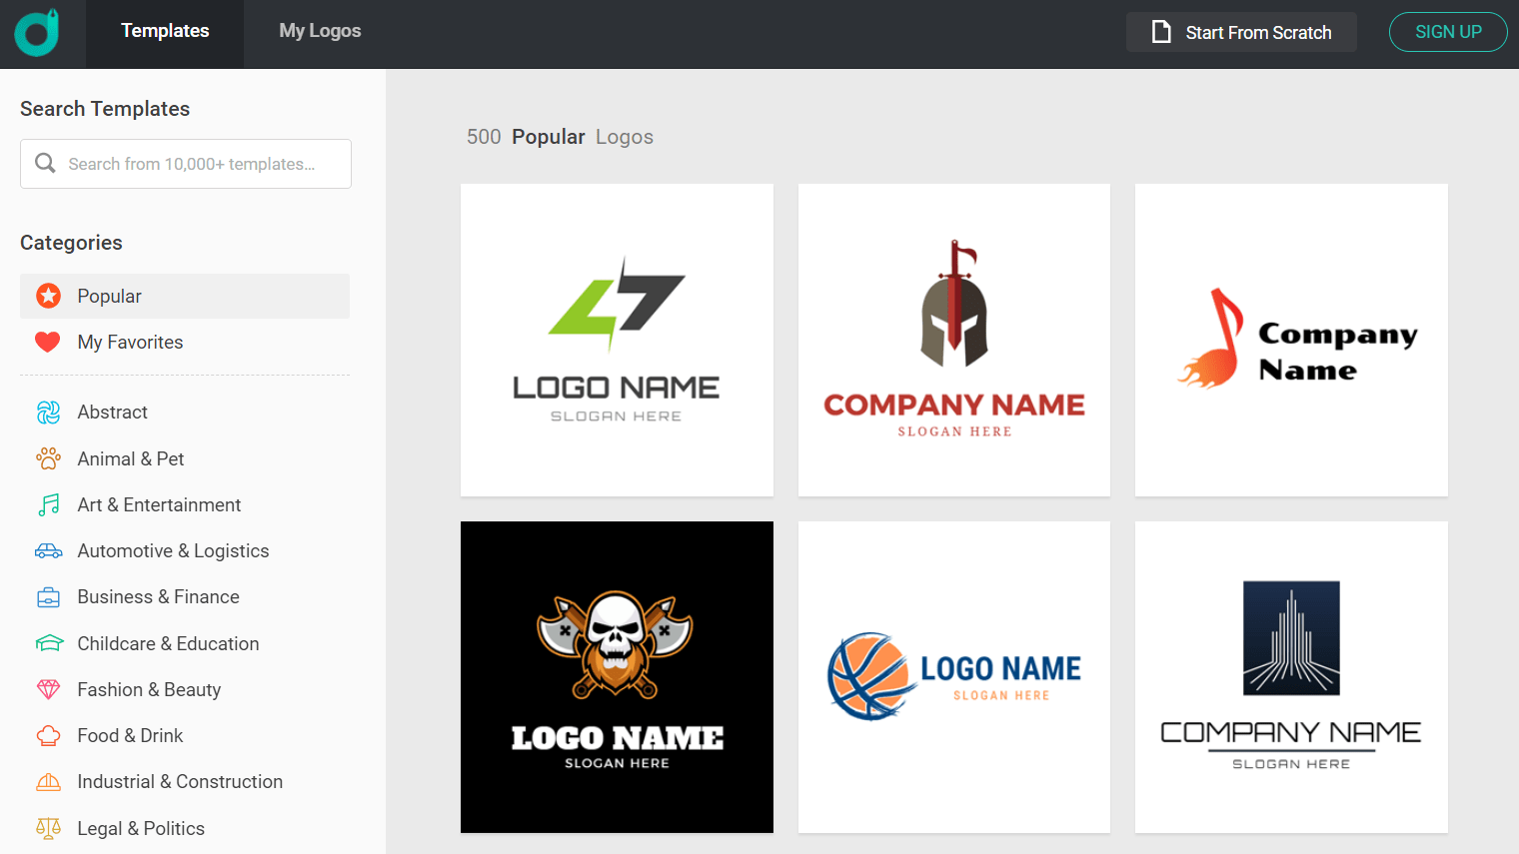Click the car icon for Automotive & Logistics
The image size is (1519, 854).
tap(48, 550)
